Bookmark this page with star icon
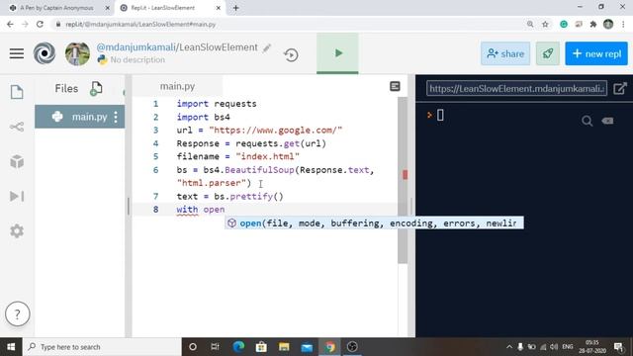The width and height of the screenshot is (633, 356). 545,24
